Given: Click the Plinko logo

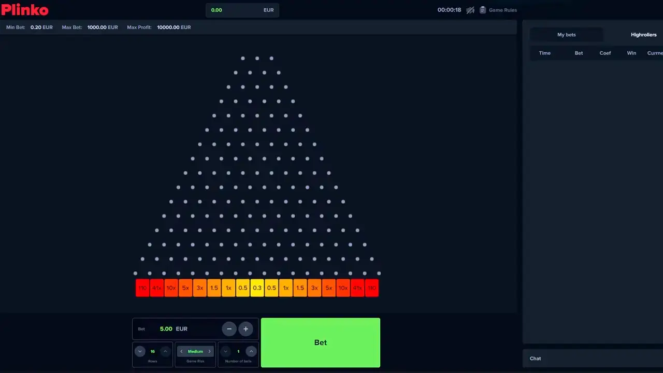Looking at the screenshot, I should click(x=25, y=10).
